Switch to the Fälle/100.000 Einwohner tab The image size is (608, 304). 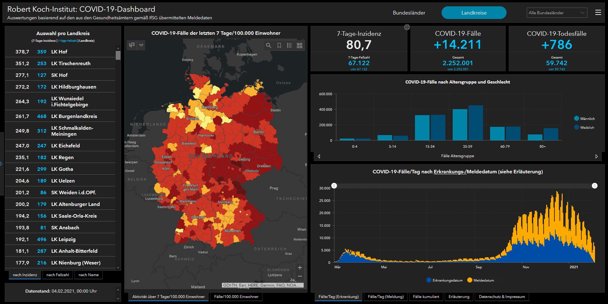point(236,297)
